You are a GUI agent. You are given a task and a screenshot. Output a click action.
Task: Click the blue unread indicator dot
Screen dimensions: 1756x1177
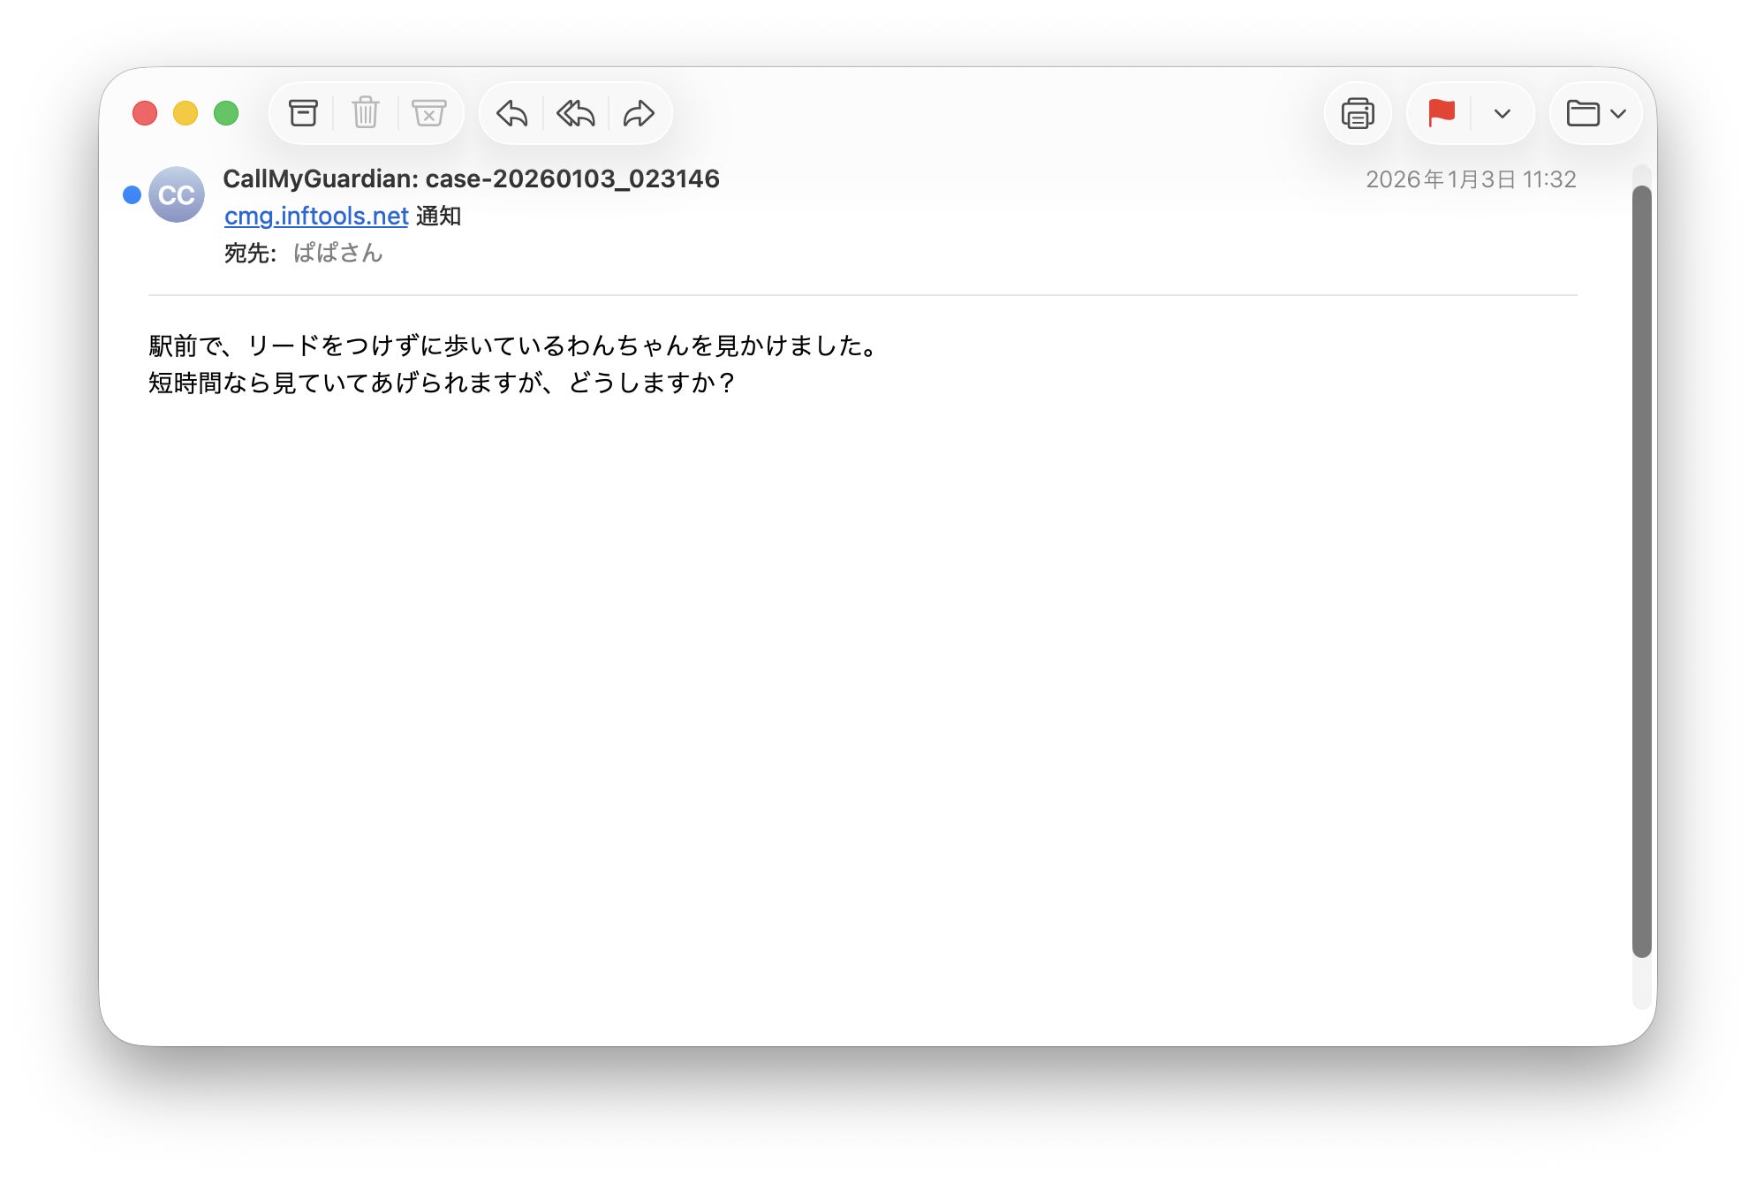point(132,194)
